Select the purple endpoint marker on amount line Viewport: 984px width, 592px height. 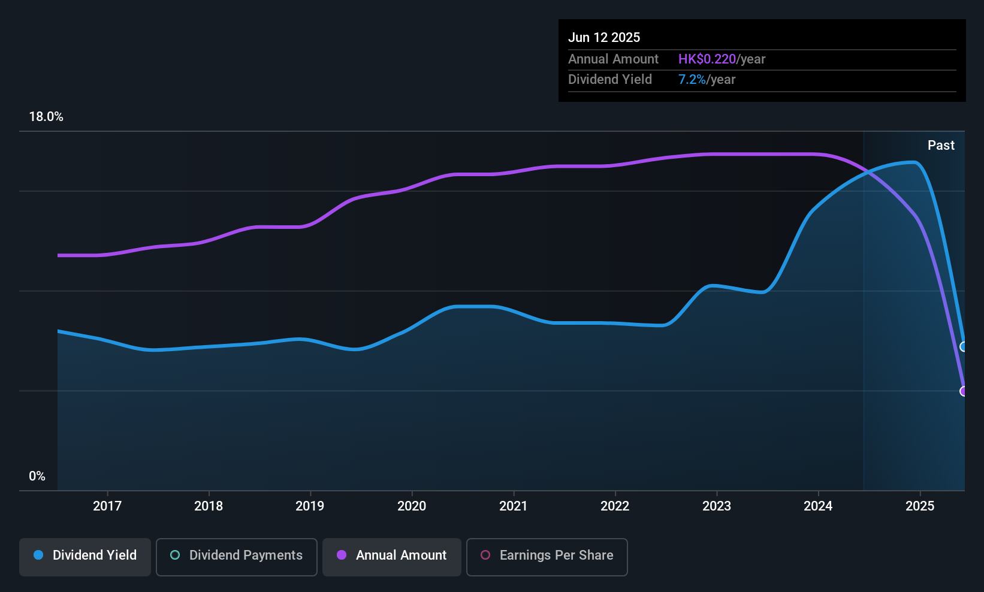coord(964,391)
